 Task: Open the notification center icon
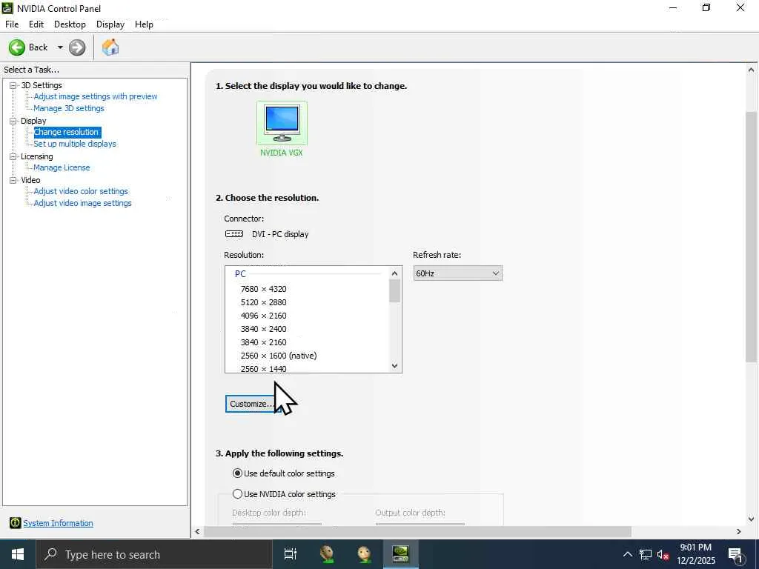pyautogui.click(x=735, y=555)
